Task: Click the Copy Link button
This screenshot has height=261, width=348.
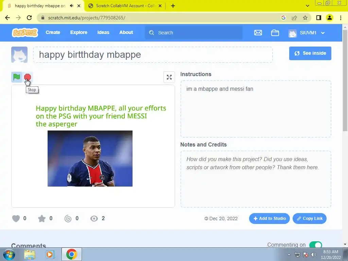Action: tap(310, 219)
